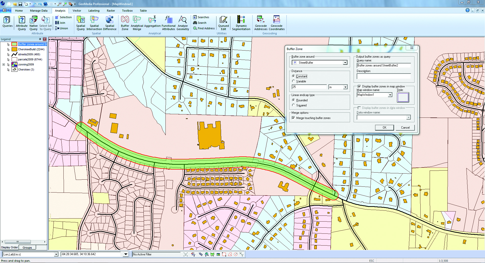Open the Map window name dropdown
485x263 pixels.
point(390,95)
